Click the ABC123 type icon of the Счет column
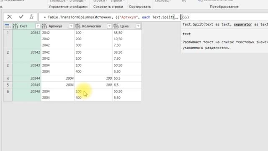The image size is (268, 151). click(15, 26)
